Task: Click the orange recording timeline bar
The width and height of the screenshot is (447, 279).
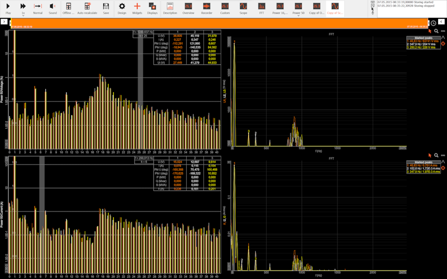Action: 219,23
